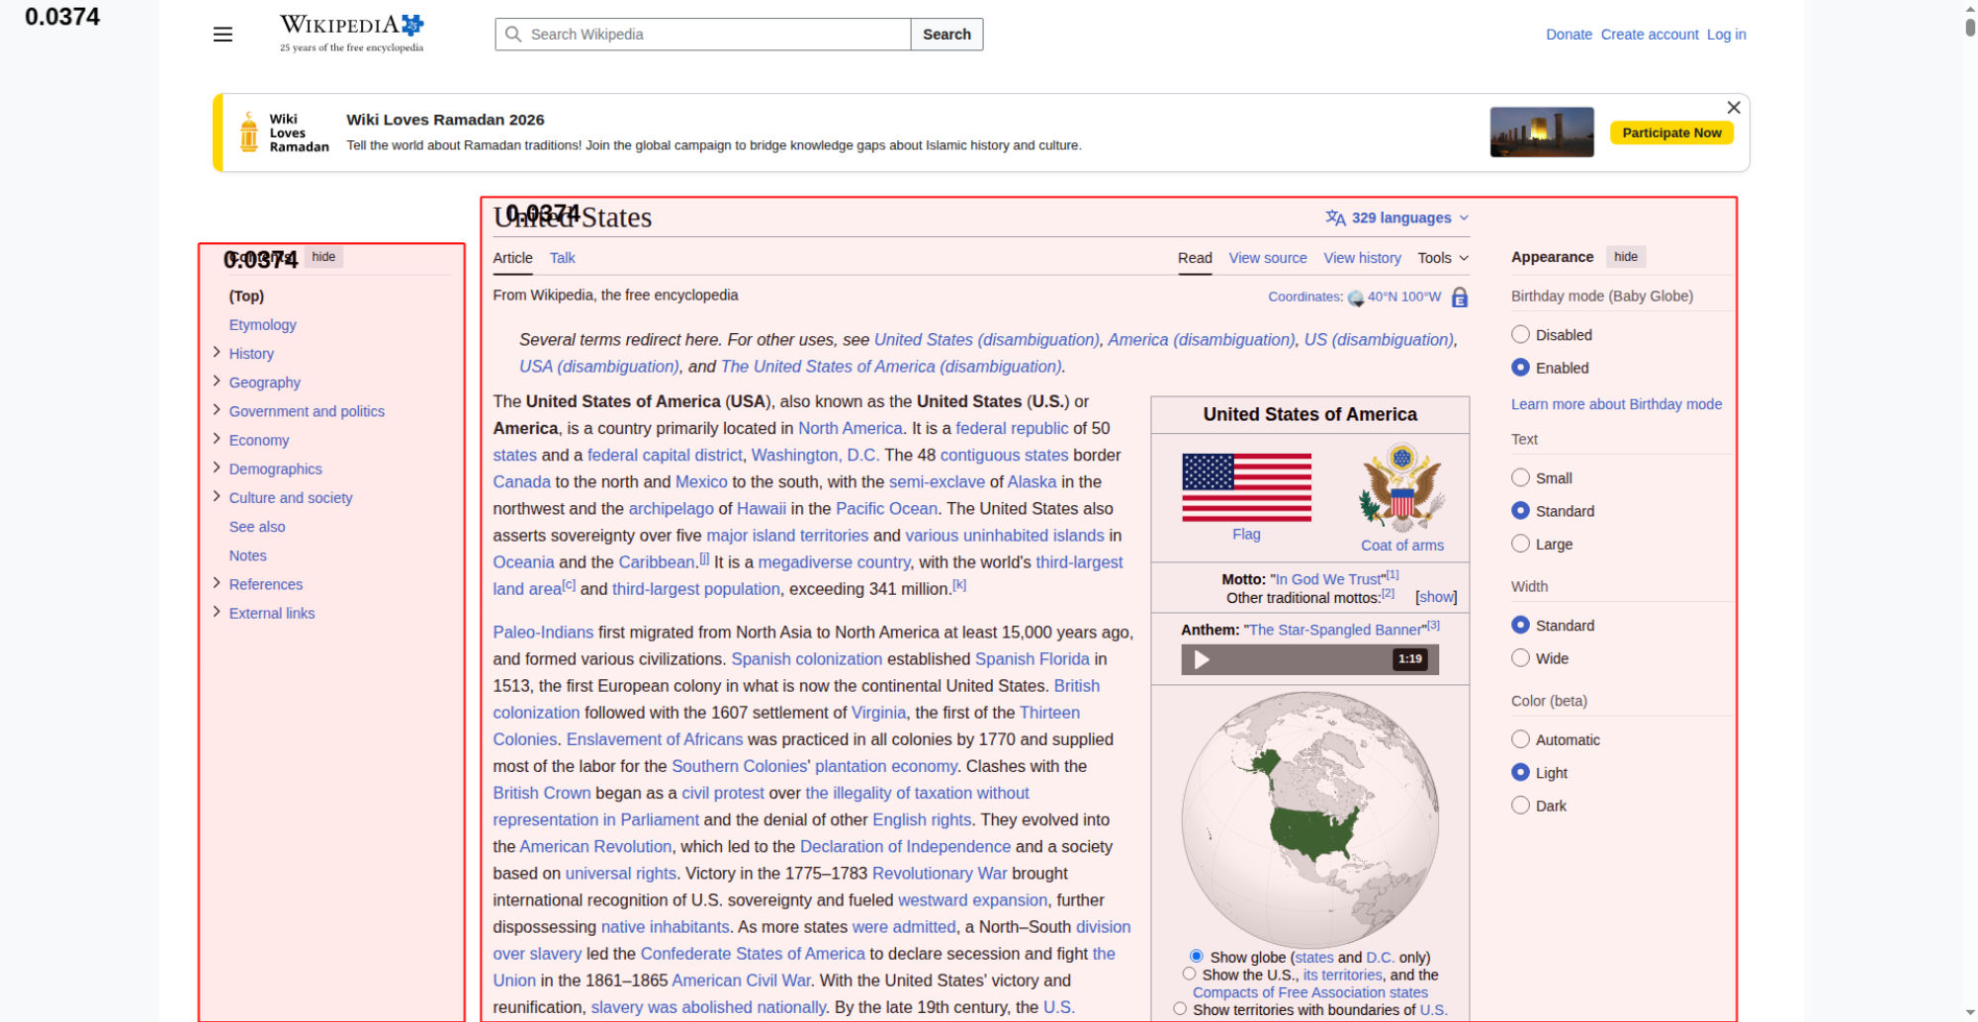Close the Wiki Loves Ramadan banner
Screen dimensions: 1978x1022
coord(1733,108)
